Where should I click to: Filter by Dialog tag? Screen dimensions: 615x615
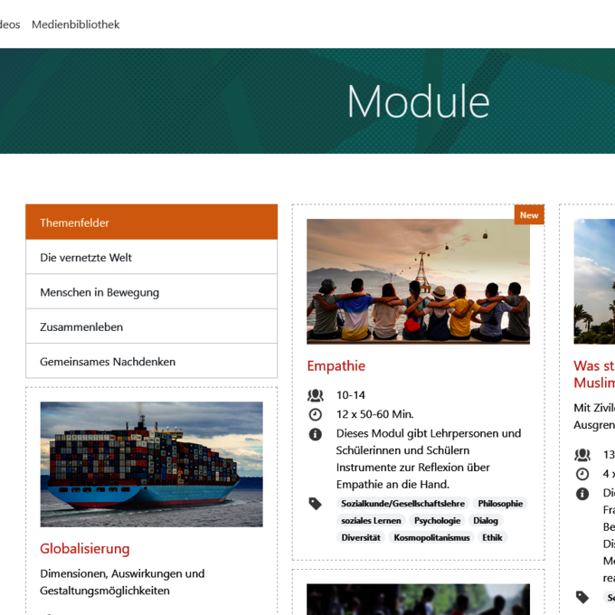486,520
